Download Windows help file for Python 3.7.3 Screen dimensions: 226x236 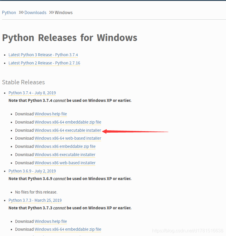[51, 221]
